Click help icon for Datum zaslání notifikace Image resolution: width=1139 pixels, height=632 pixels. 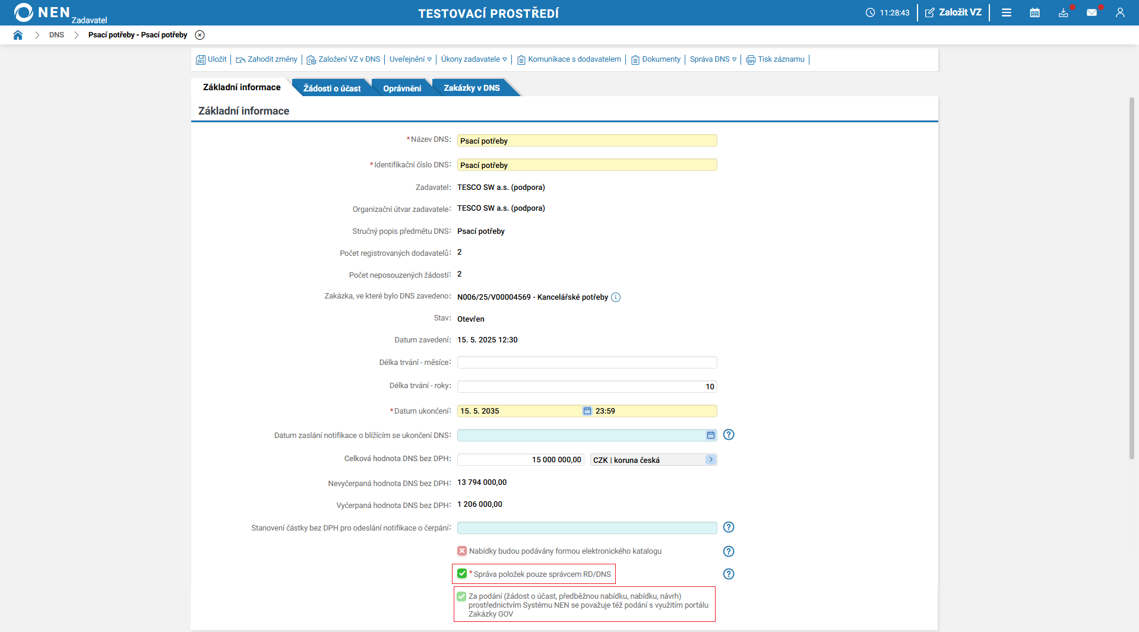click(x=729, y=435)
